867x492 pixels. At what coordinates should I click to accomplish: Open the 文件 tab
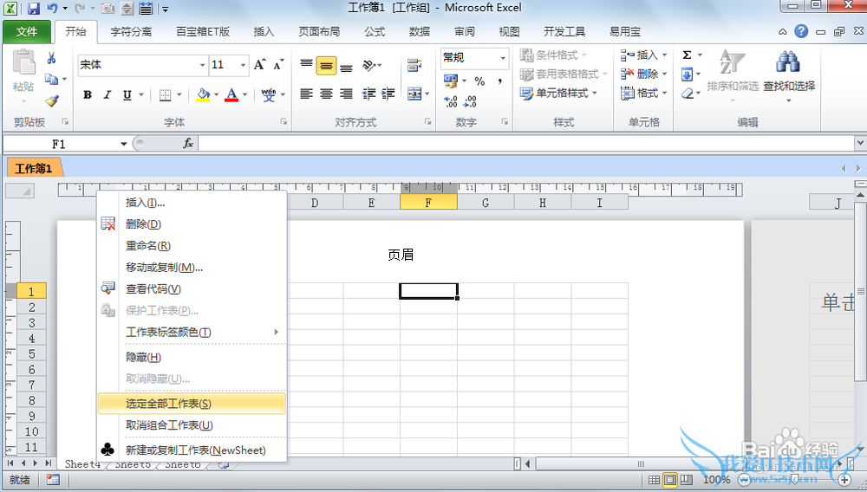pos(27,31)
